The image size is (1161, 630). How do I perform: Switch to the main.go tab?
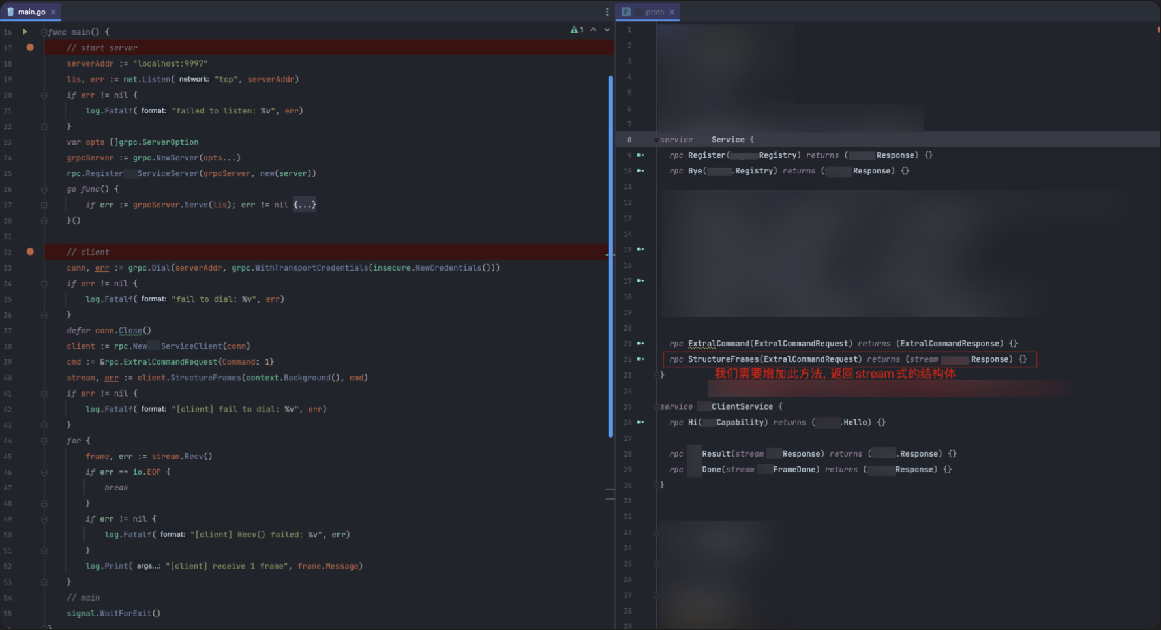tap(31, 12)
